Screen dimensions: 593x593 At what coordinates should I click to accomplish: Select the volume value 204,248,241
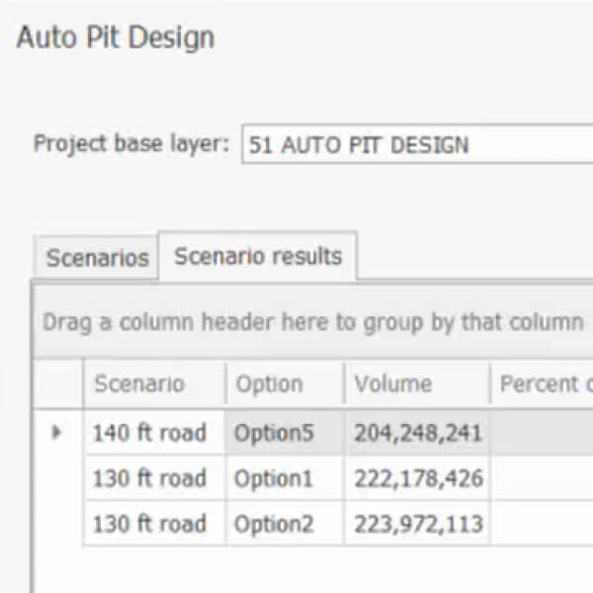[417, 433]
